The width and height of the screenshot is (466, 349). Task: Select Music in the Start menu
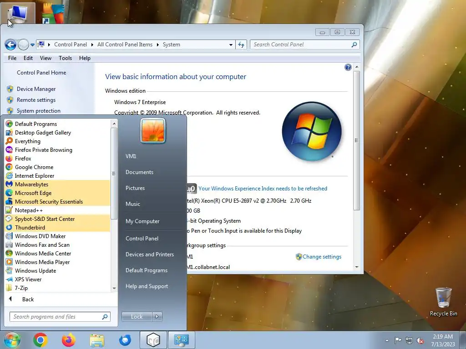(132, 204)
